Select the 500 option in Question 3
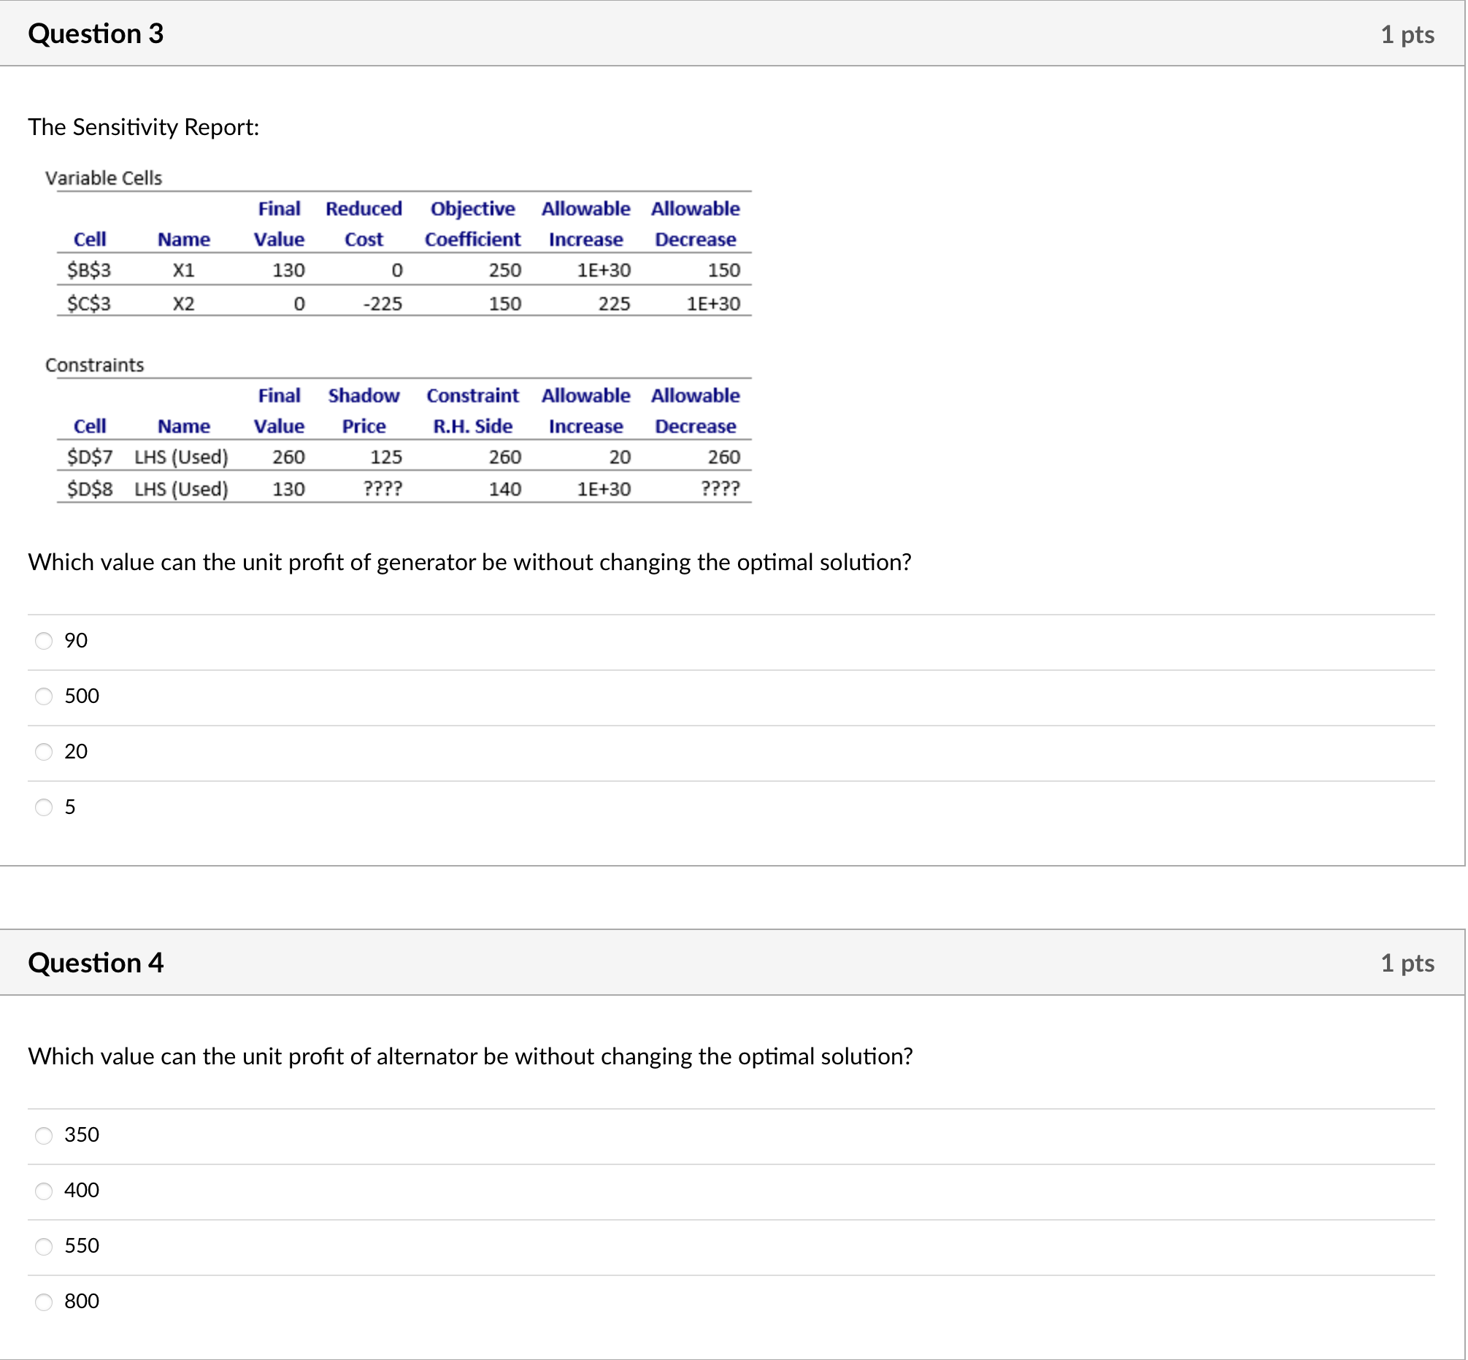 pos(44,696)
